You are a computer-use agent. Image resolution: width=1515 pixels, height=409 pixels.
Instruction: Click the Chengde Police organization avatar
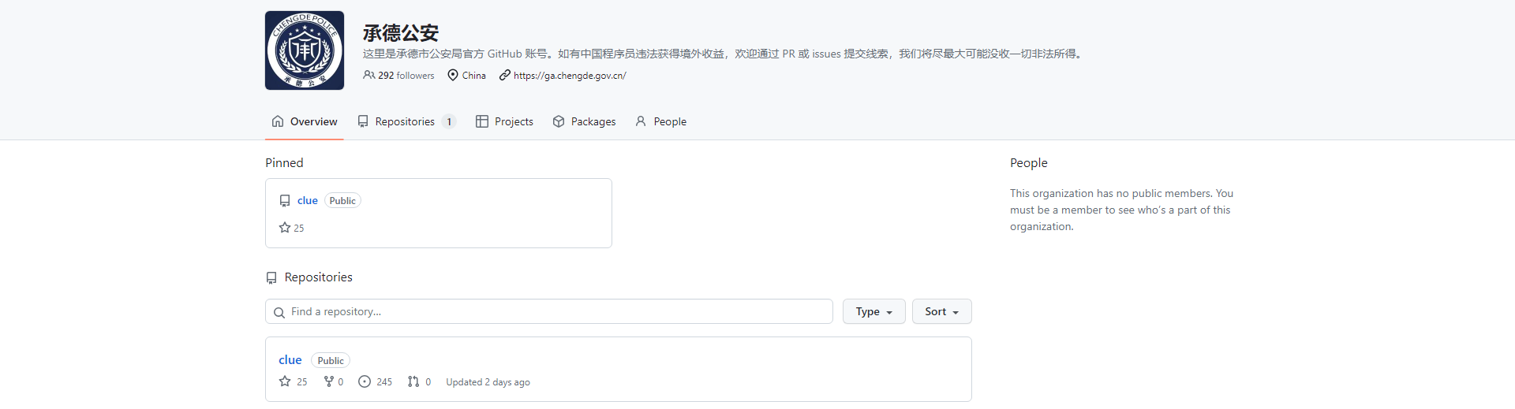[x=305, y=50]
